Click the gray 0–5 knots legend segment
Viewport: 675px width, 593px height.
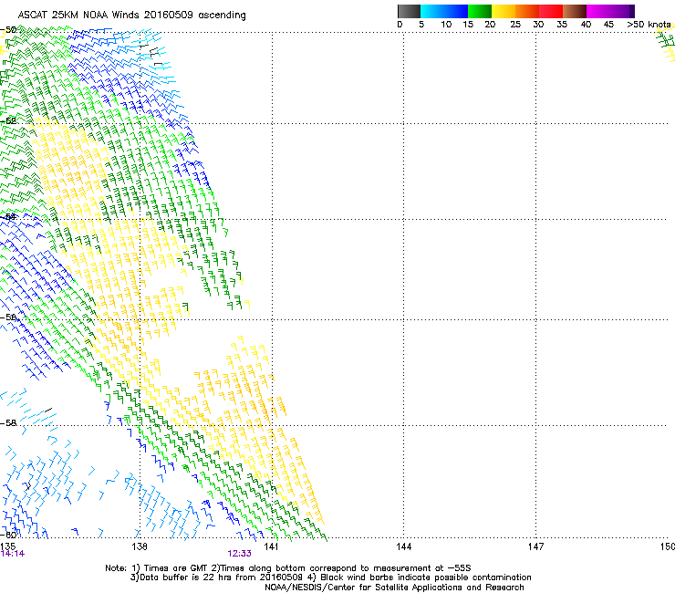click(409, 11)
